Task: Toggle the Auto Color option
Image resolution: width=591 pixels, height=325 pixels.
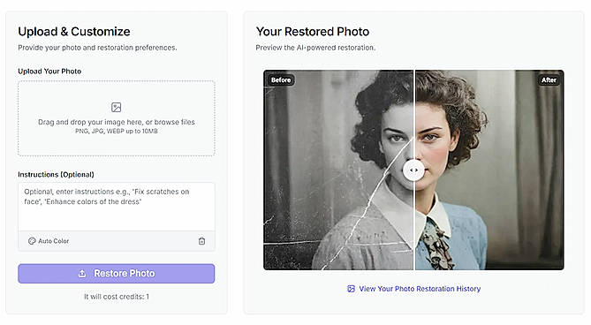Action: coord(49,241)
